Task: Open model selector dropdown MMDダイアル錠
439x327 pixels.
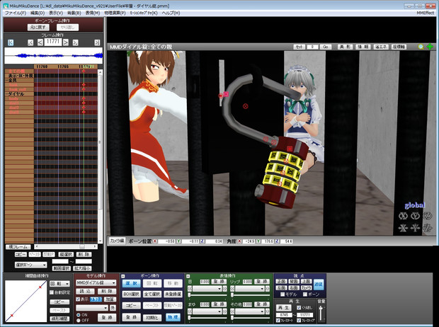Action: [96, 283]
